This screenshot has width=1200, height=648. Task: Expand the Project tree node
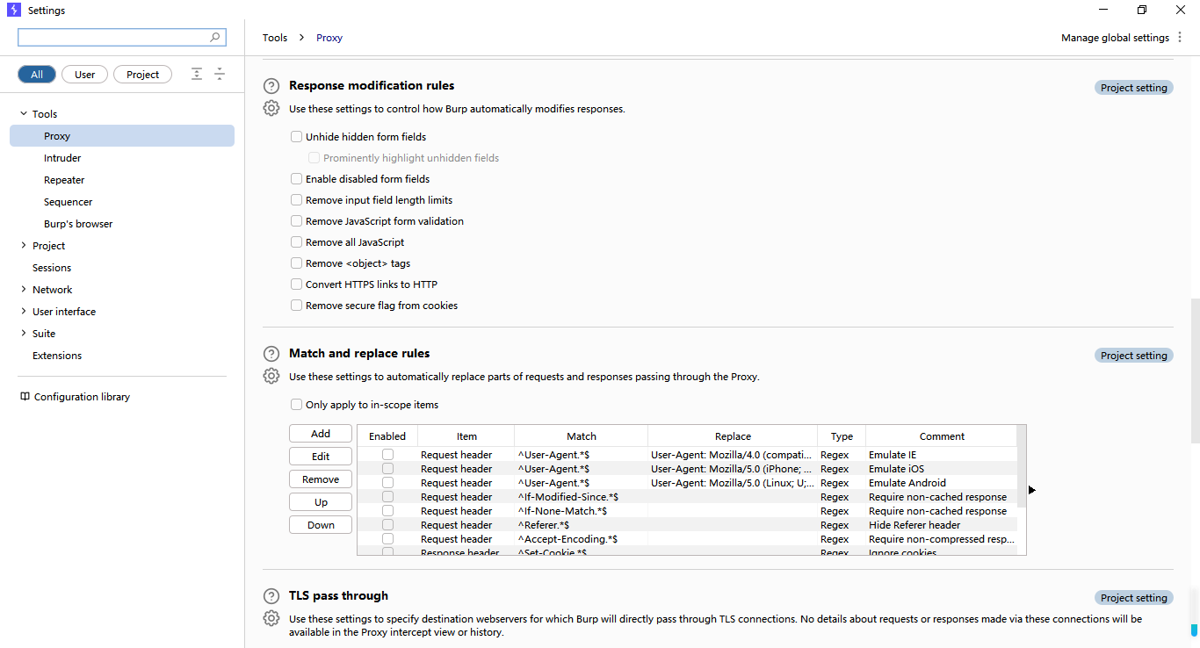pyautogui.click(x=23, y=246)
